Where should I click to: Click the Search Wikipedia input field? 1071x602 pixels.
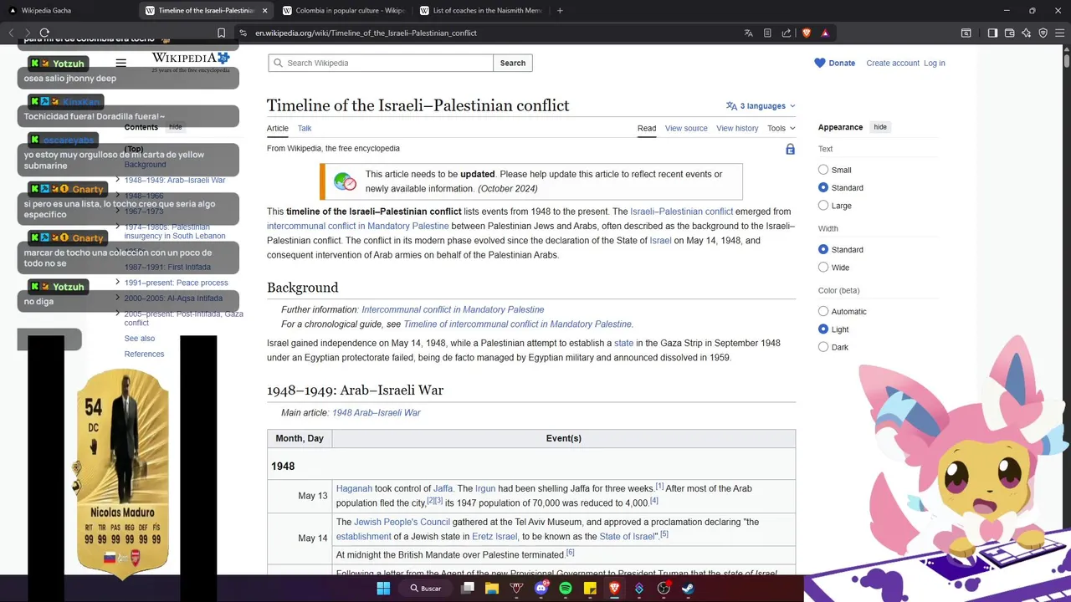[x=381, y=63]
